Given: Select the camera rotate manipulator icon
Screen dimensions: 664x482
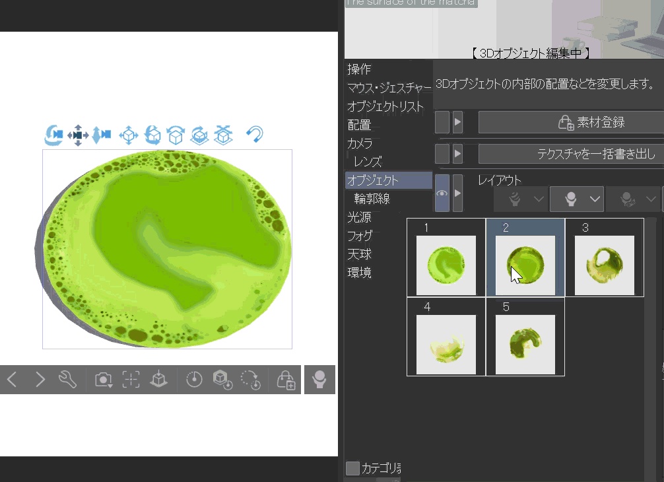Looking at the screenshot, I should [x=53, y=135].
